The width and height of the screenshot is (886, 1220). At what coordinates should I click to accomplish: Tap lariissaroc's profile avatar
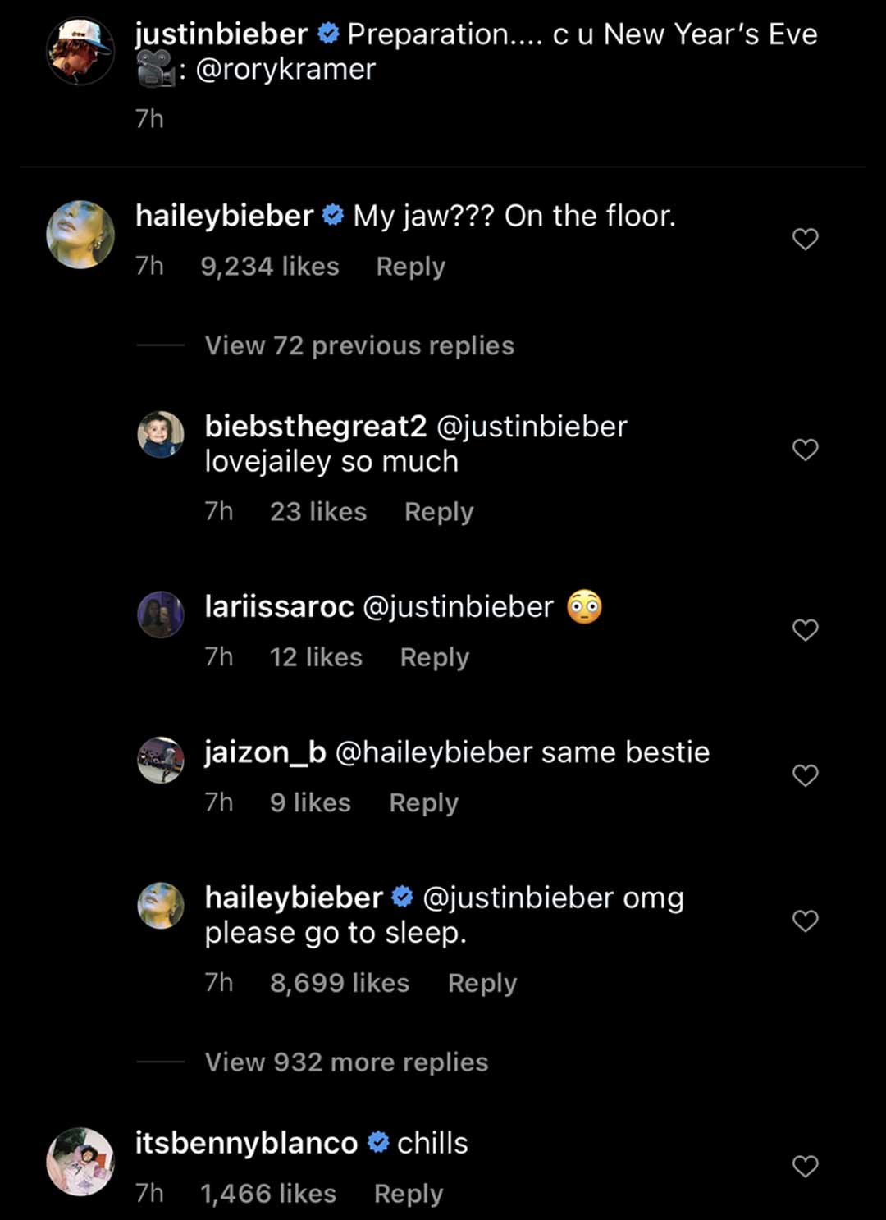tap(161, 615)
